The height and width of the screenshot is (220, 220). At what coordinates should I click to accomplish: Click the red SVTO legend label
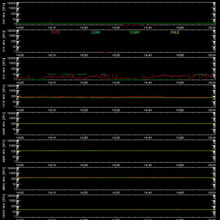click(56, 32)
